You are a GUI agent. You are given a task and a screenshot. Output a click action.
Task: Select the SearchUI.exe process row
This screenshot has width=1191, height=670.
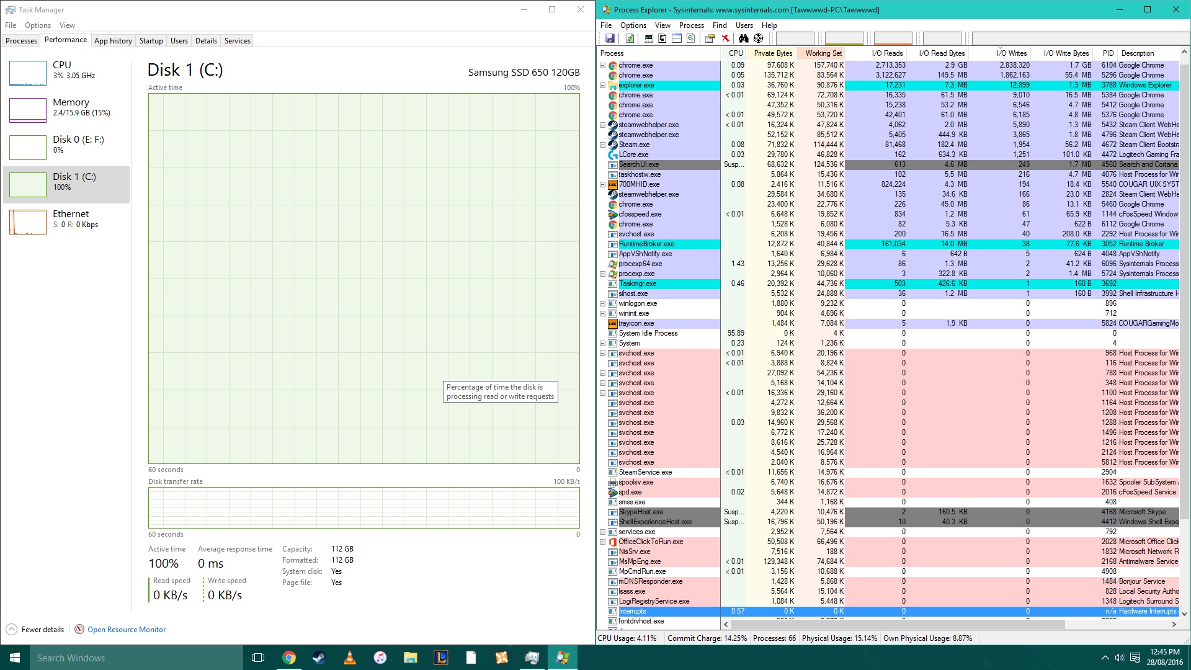point(888,164)
